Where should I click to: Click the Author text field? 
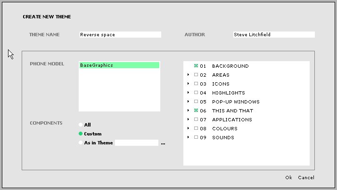pos(273,35)
